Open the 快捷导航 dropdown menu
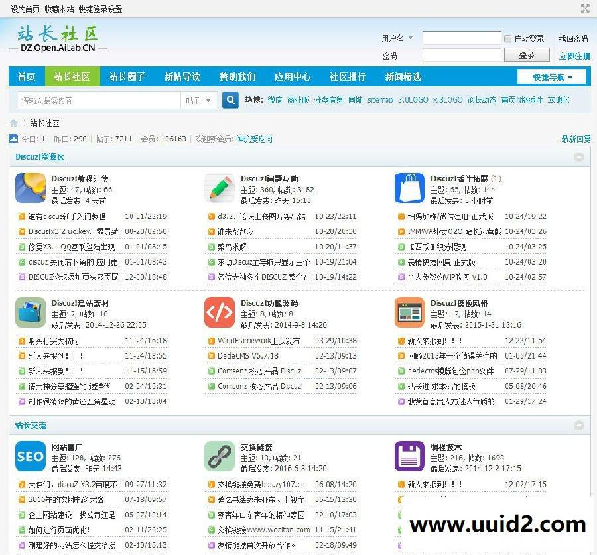The height and width of the screenshot is (555, 597). point(554,76)
